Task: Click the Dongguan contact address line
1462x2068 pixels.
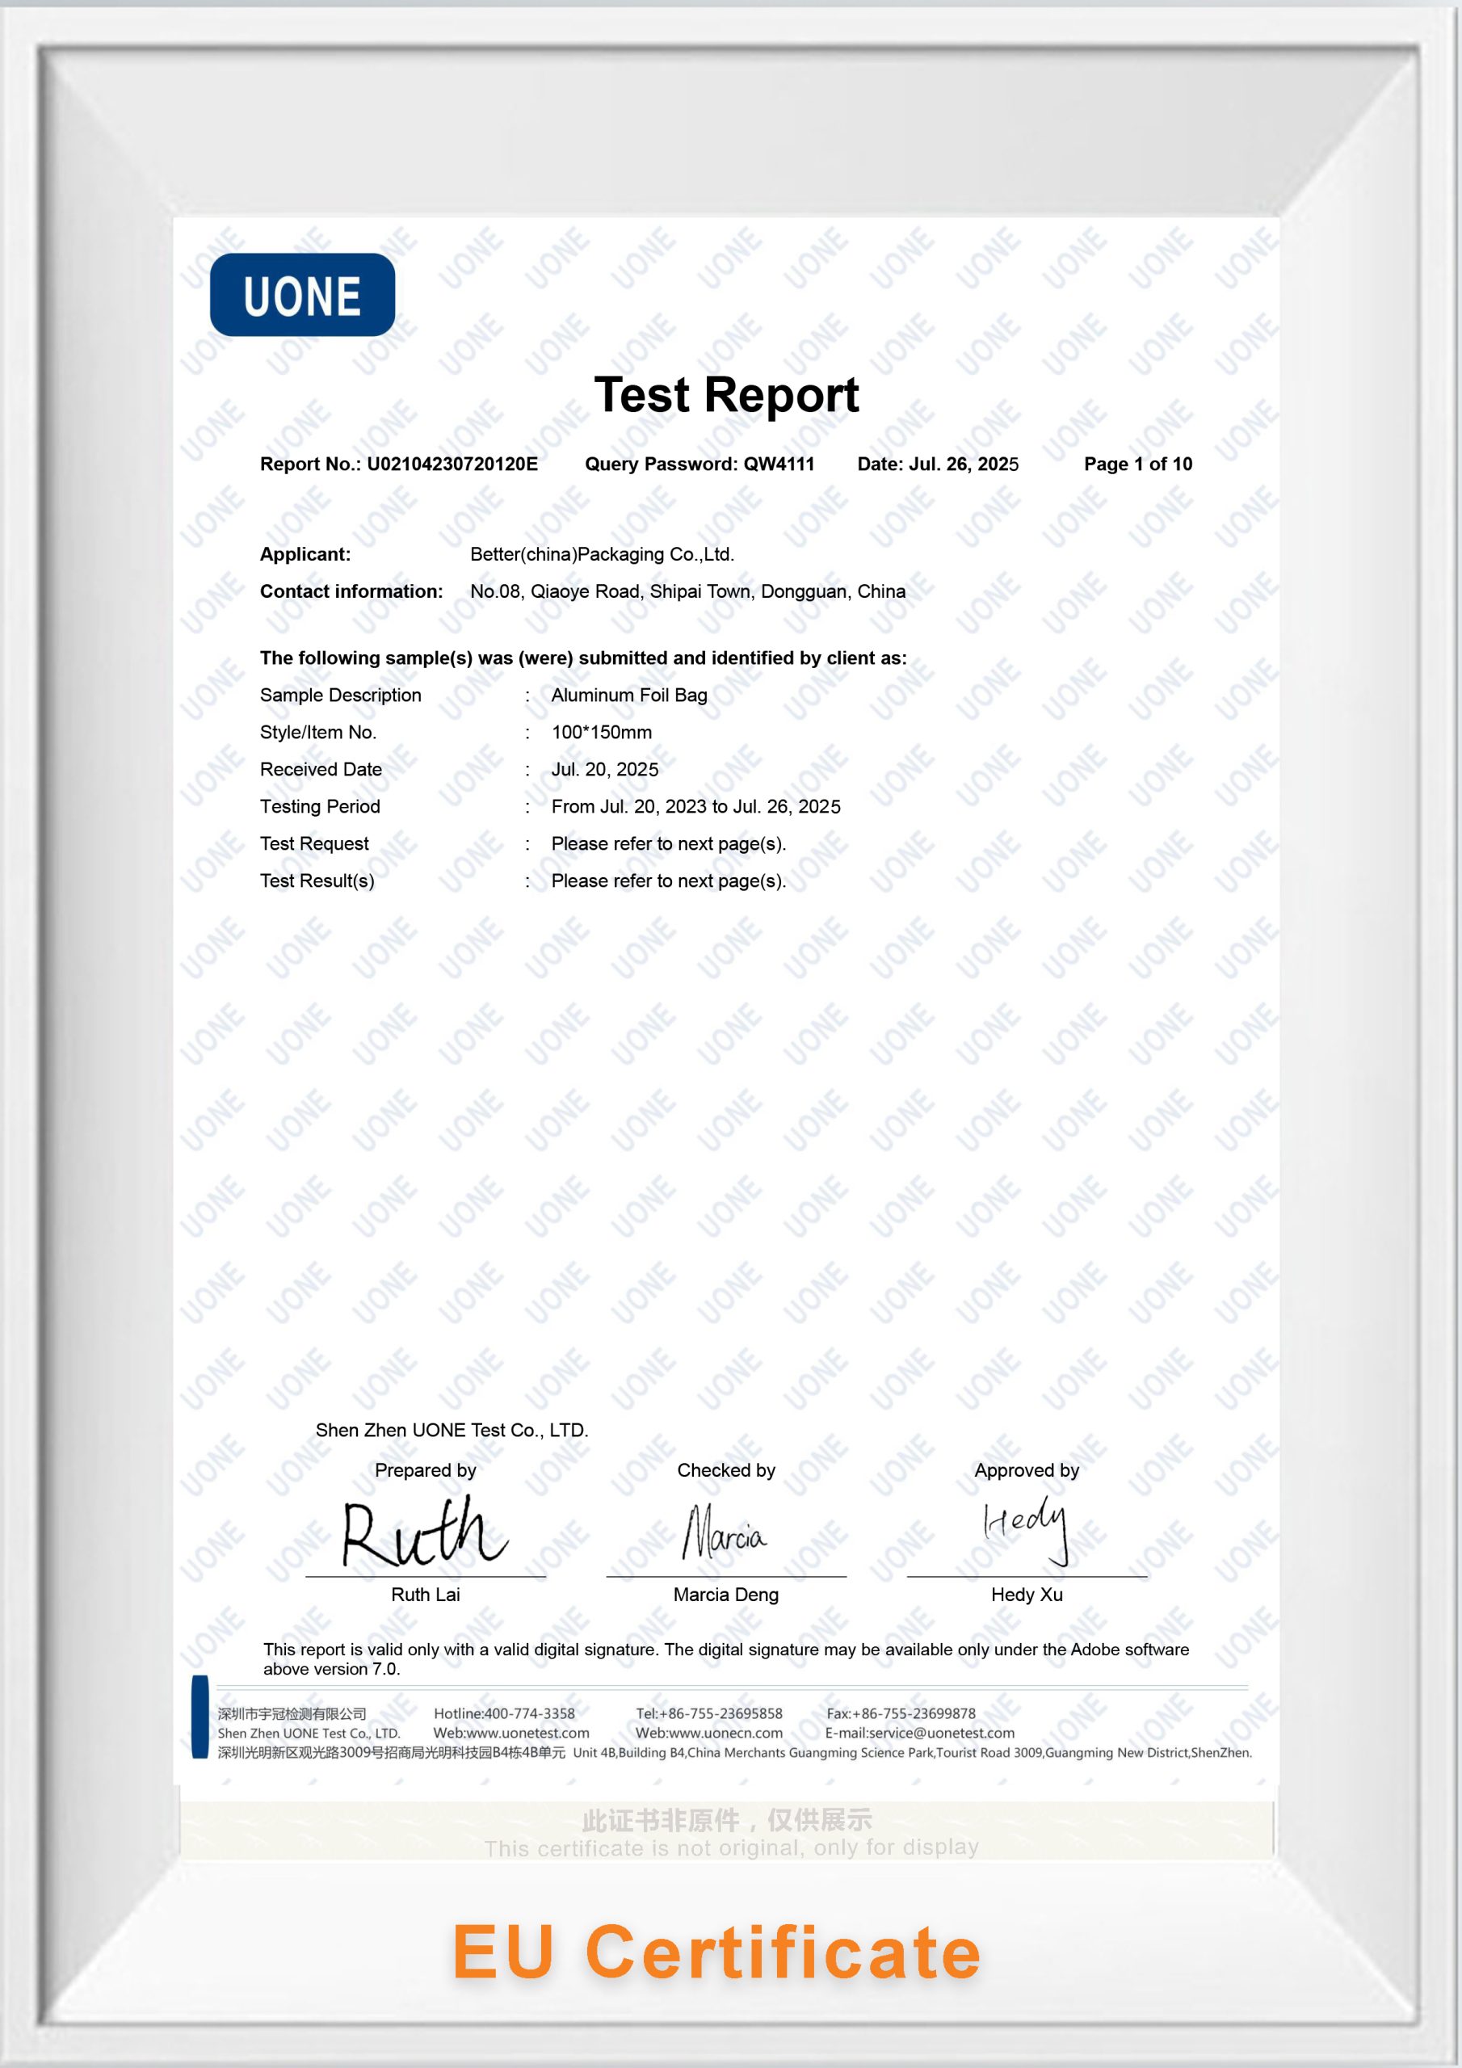Action: pyautogui.click(x=687, y=592)
